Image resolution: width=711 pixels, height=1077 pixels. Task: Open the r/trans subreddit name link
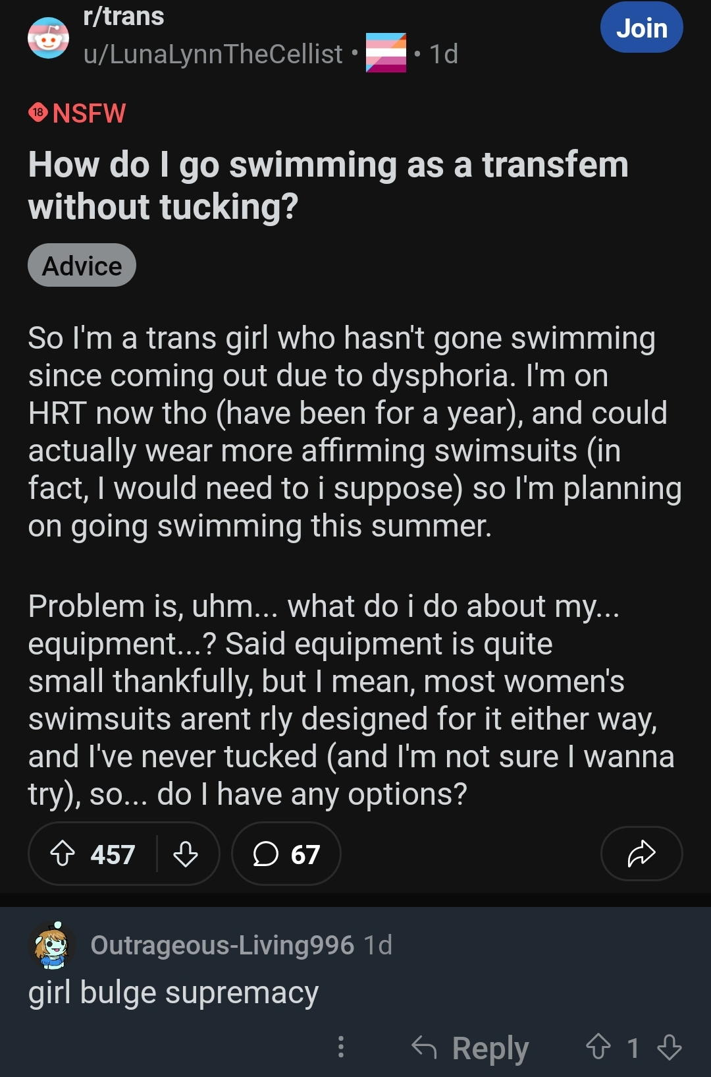pos(124,16)
